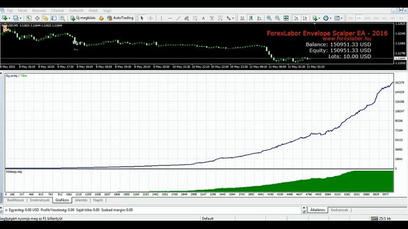Toggle chart shift
The image size is (408, 229).
click(x=305, y=18)
